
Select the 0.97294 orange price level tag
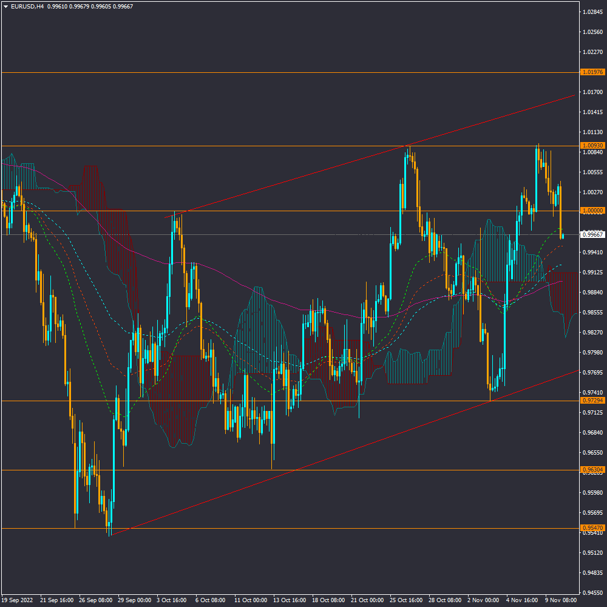[x=592, y=401]
